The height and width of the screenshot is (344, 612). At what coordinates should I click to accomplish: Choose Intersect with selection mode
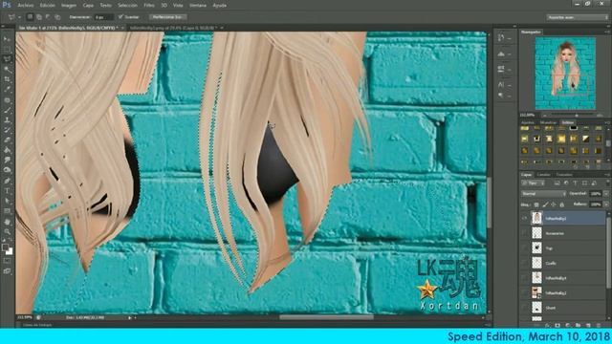tap(57, 17)
